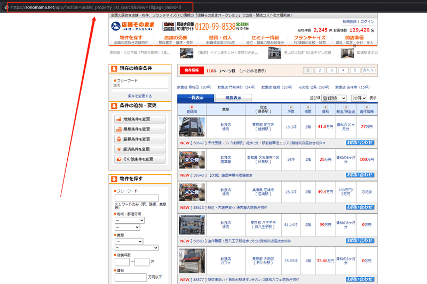Click フリーワード input in 物件を探す
Screen dimensions: 427x284
pos(137,198)
